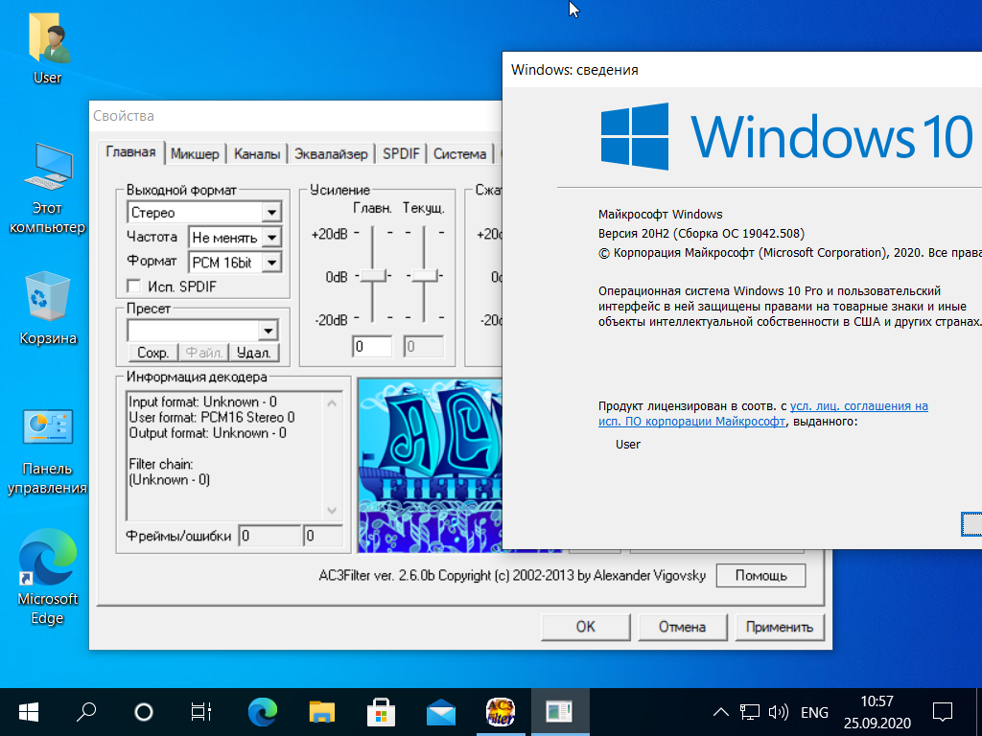This screenshot has width=982, height=736.
Task: Click the ENG language indicator
Action: point(814,712)
